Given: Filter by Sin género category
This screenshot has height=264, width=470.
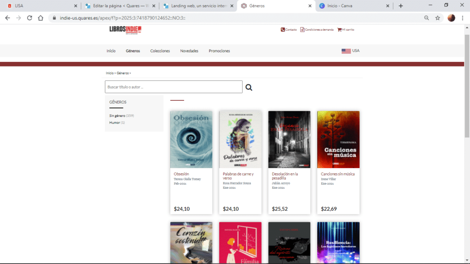Looking at the screenshot, I should [117, 115].
